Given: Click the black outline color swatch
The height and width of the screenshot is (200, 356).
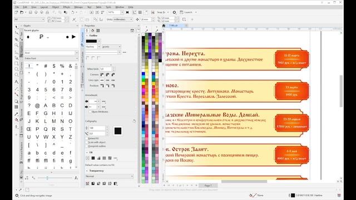Looking at the screenshot, I should pyautogui.click(x=91, y=41).
